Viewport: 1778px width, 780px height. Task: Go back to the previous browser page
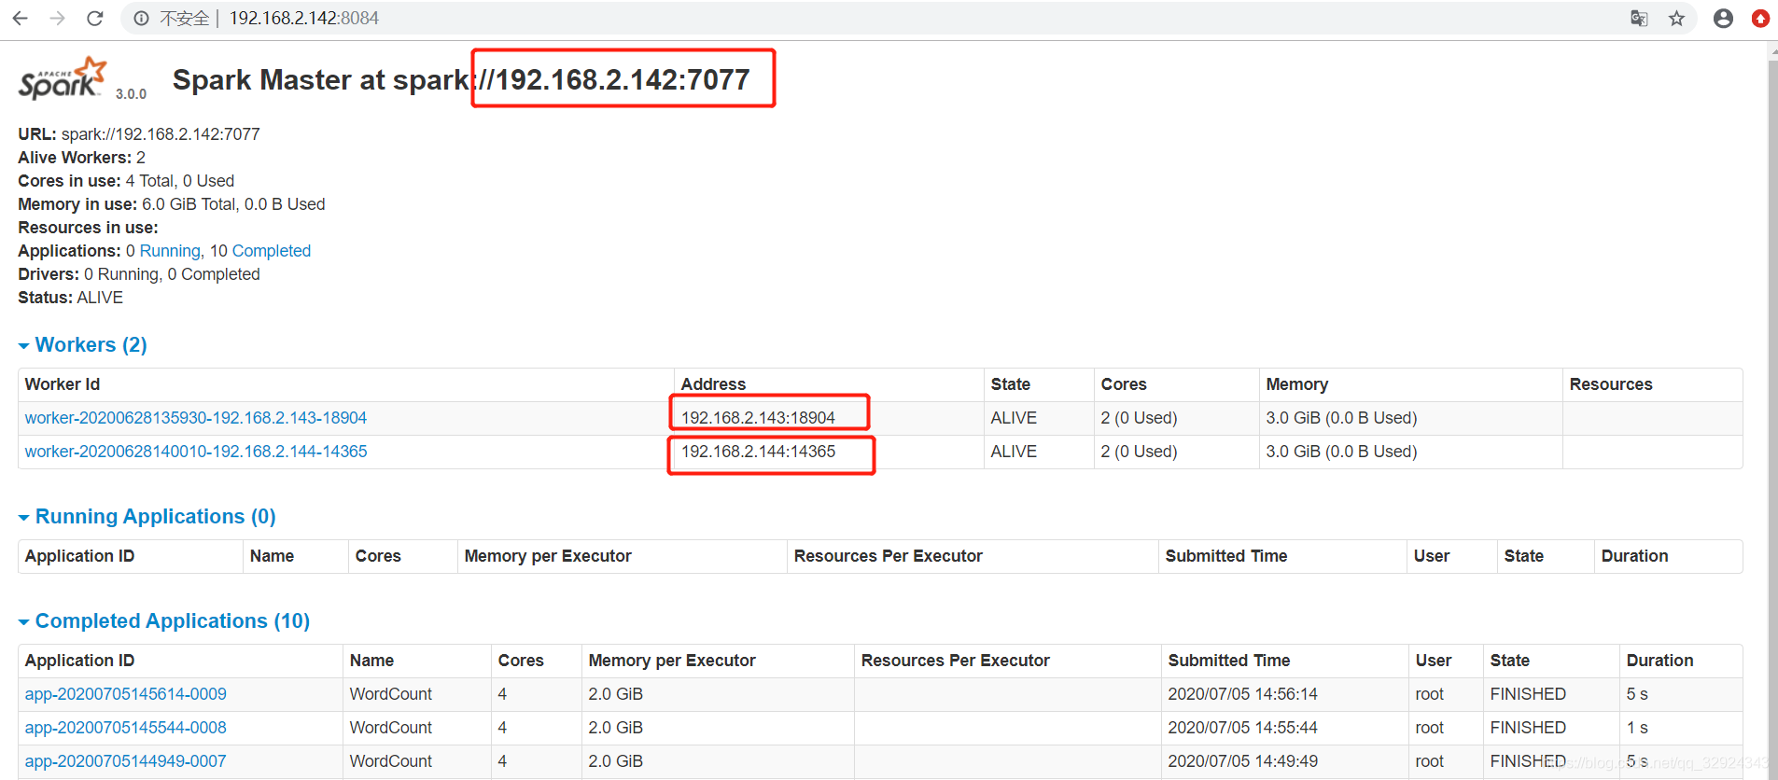tap(20, 18)
